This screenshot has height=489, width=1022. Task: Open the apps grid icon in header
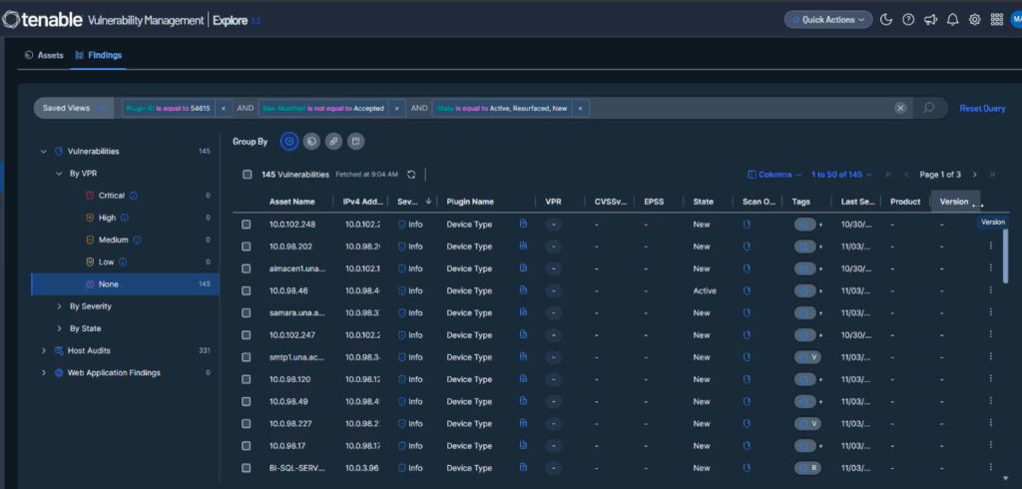click(x=995, y=19)
